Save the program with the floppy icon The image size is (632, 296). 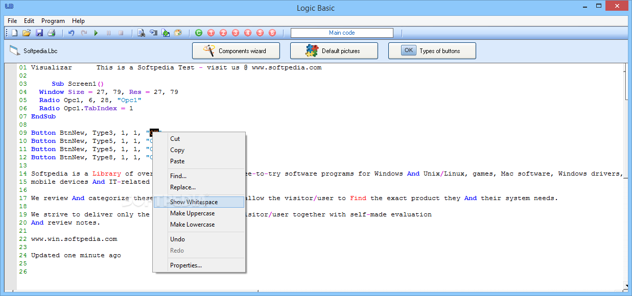pyautogui.click(x=39, y=33)
